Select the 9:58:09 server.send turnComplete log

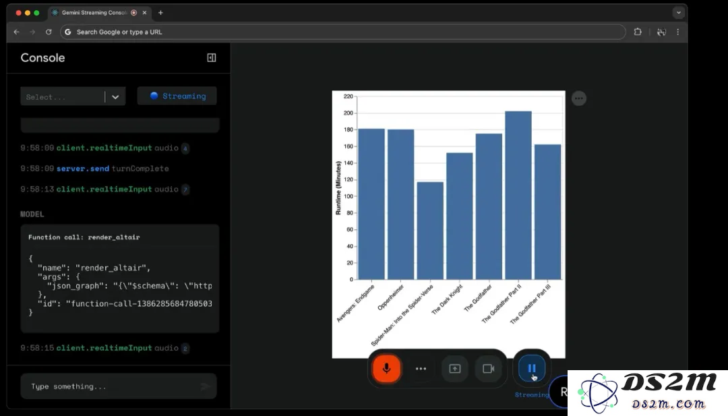tap(95, 169)
